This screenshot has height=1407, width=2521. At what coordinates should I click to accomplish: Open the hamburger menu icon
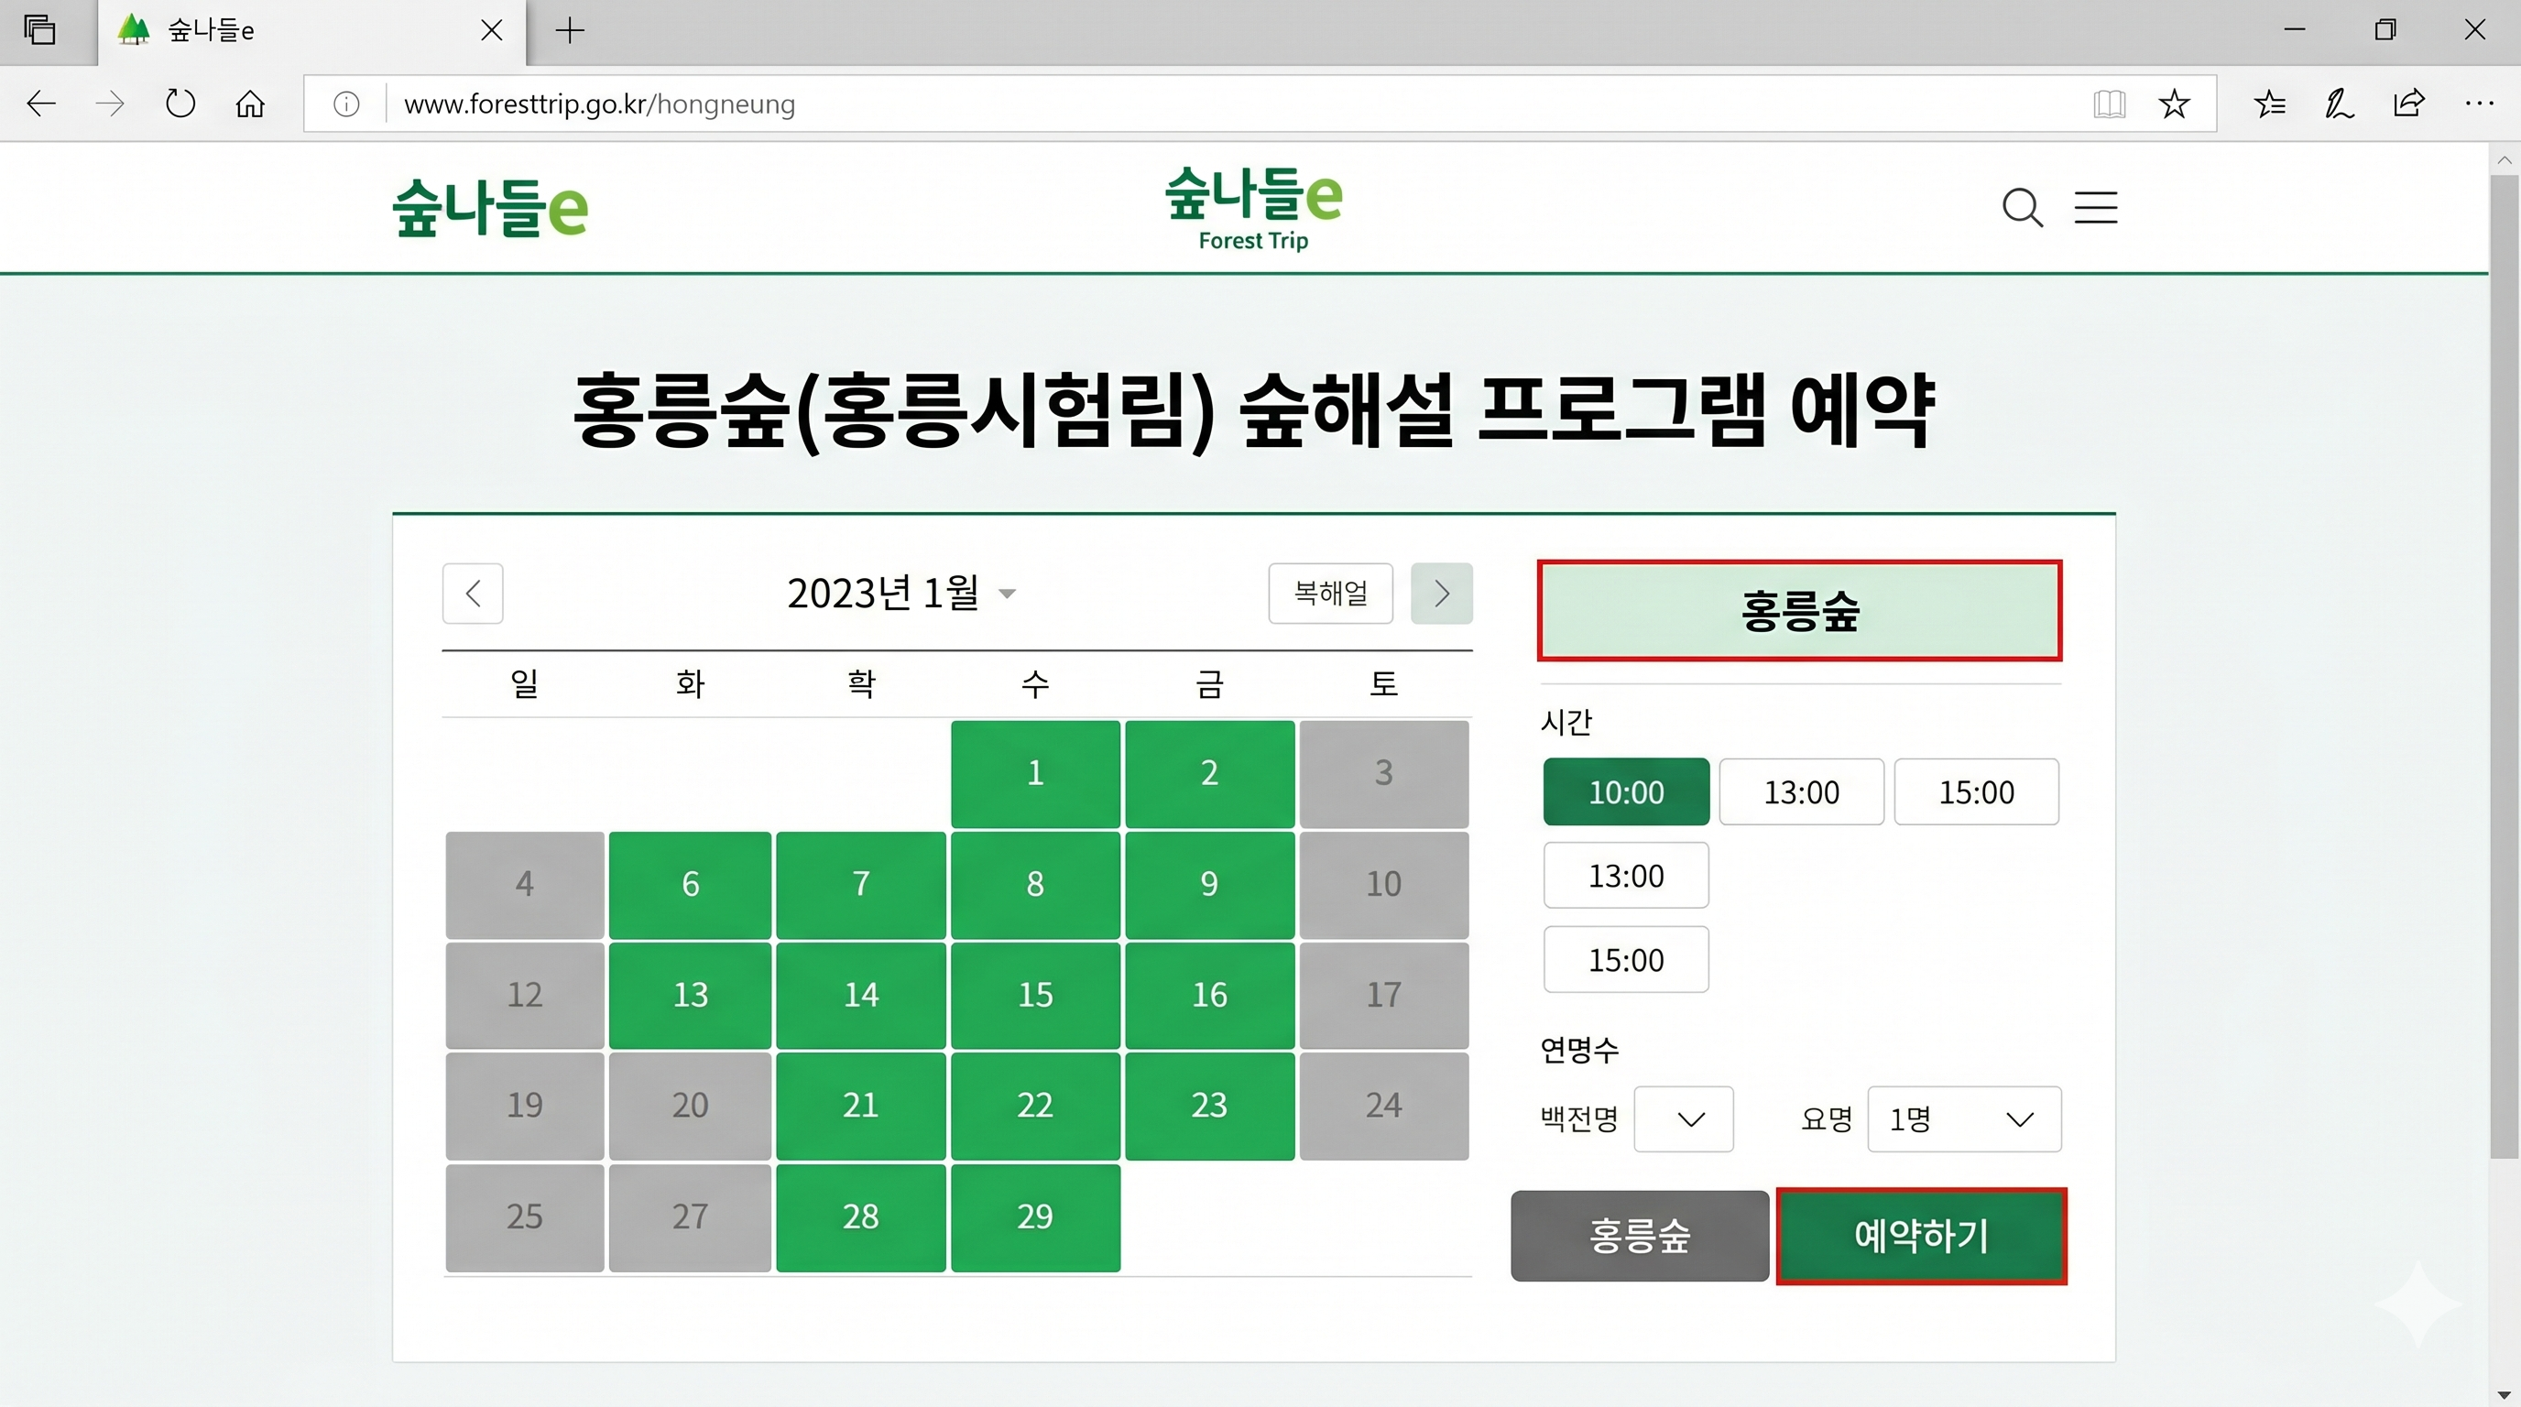click(x=2095, y=207)
